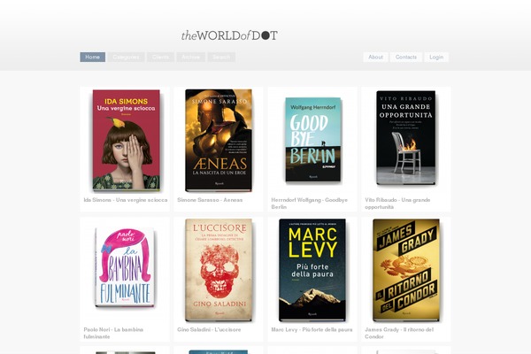531x354 pixels.
Task: Click the Login button
Action: pyautogui.click(x=436, y=57)
